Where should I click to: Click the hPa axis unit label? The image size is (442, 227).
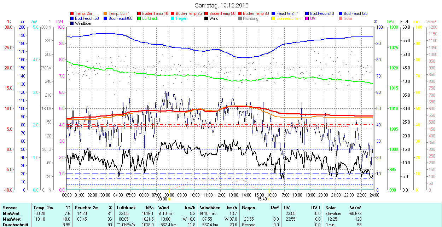pyautogui.click(x=390, y=22)
